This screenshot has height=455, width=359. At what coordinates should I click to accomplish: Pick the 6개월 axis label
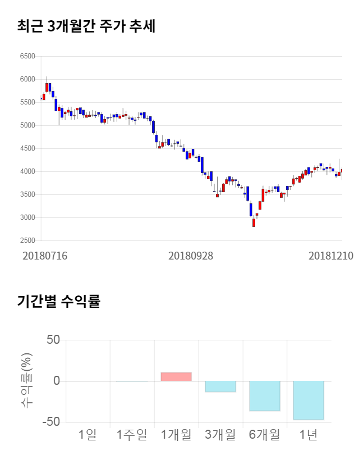point(265,434)
